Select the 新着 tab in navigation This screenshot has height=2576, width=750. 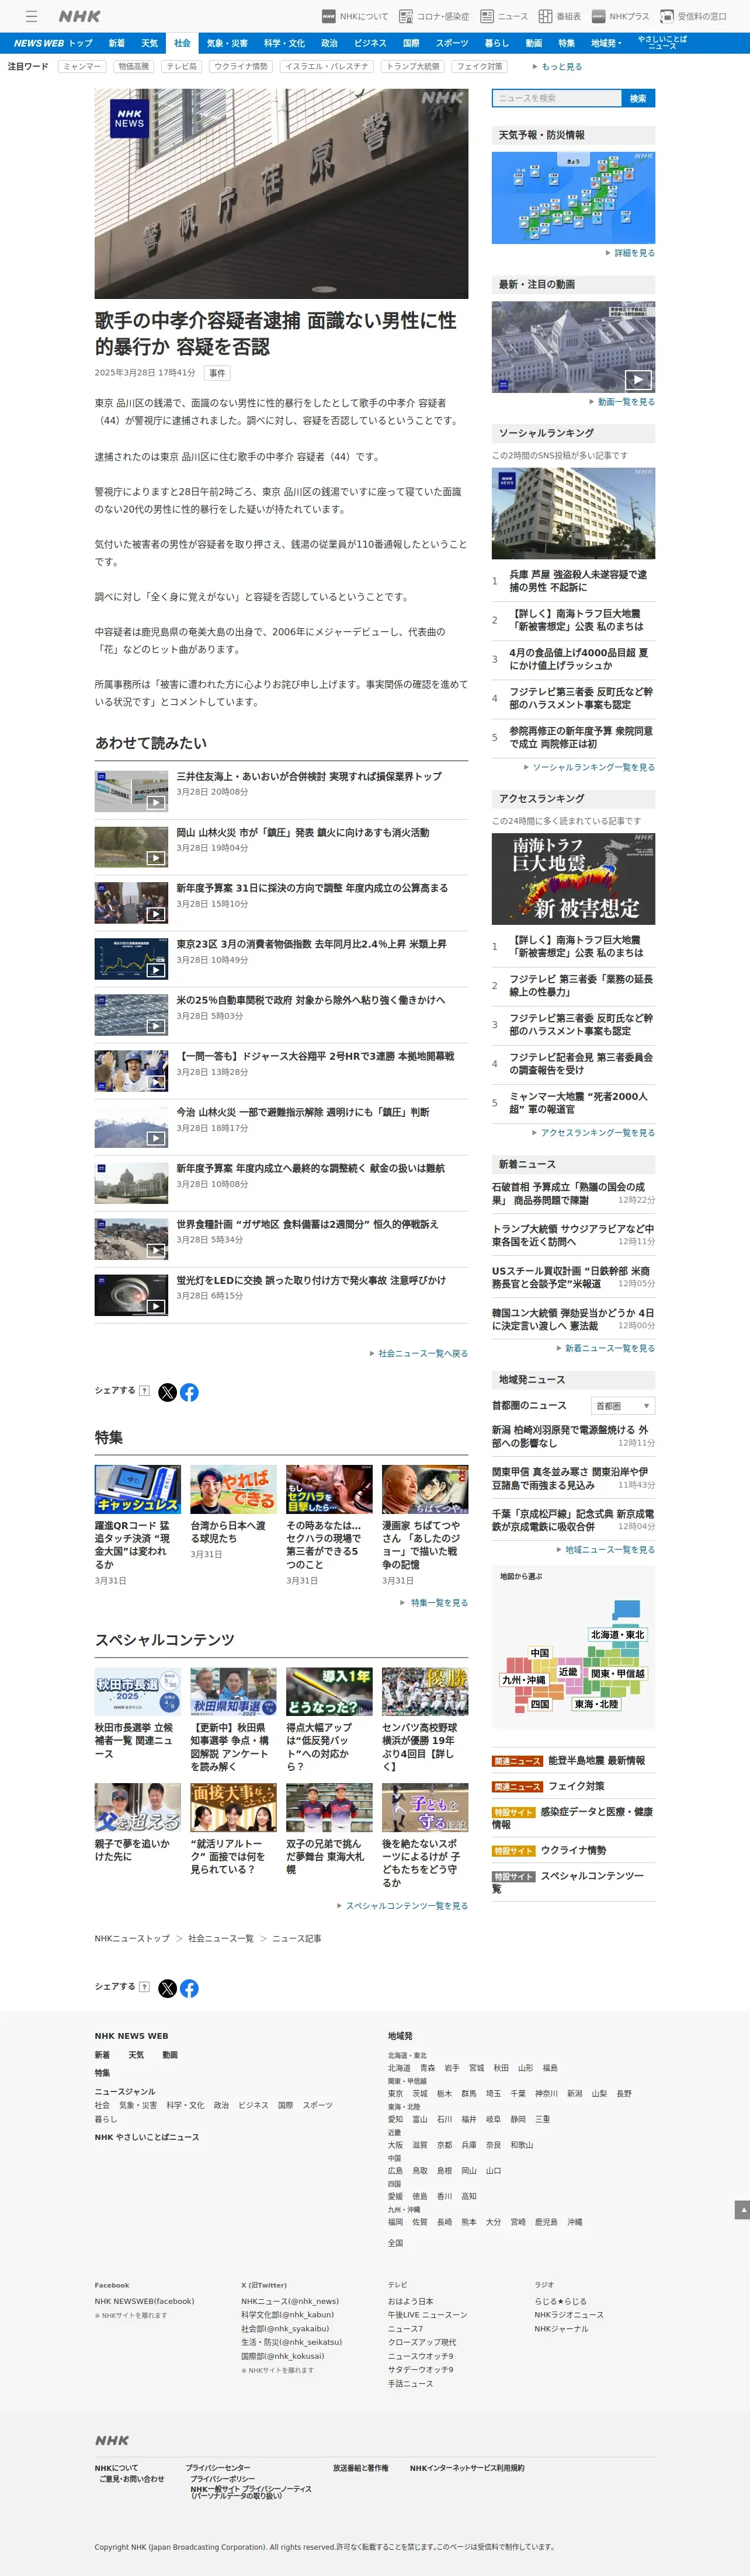click(x=117, y=43)
